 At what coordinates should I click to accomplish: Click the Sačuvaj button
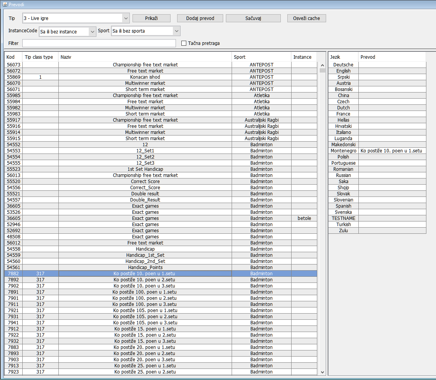[x=253, y=18]
